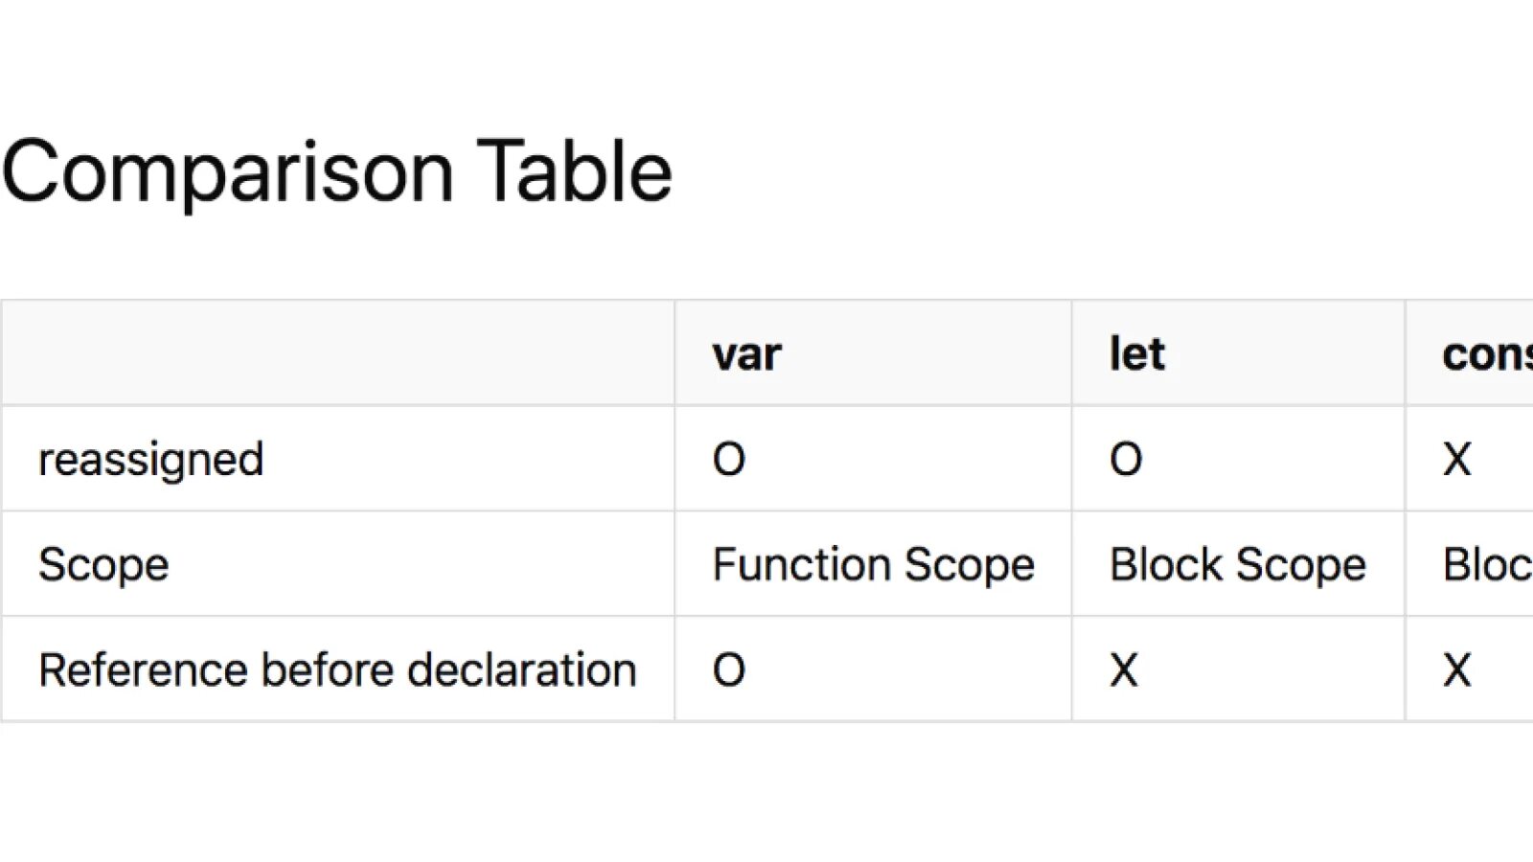Select the 'let' column header
This screenshot has height=862, width=1533.
[x=1136, y=354]
